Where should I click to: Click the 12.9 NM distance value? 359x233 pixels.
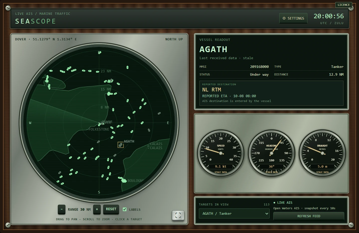coord(336,74)
